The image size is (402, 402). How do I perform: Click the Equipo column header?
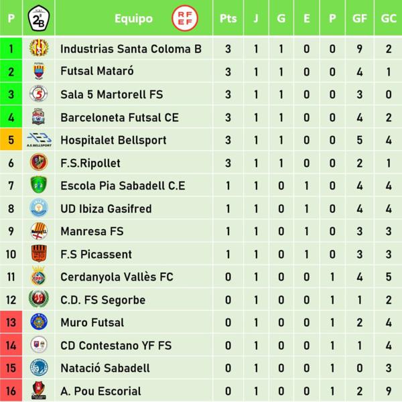click(x=133, y=19)
